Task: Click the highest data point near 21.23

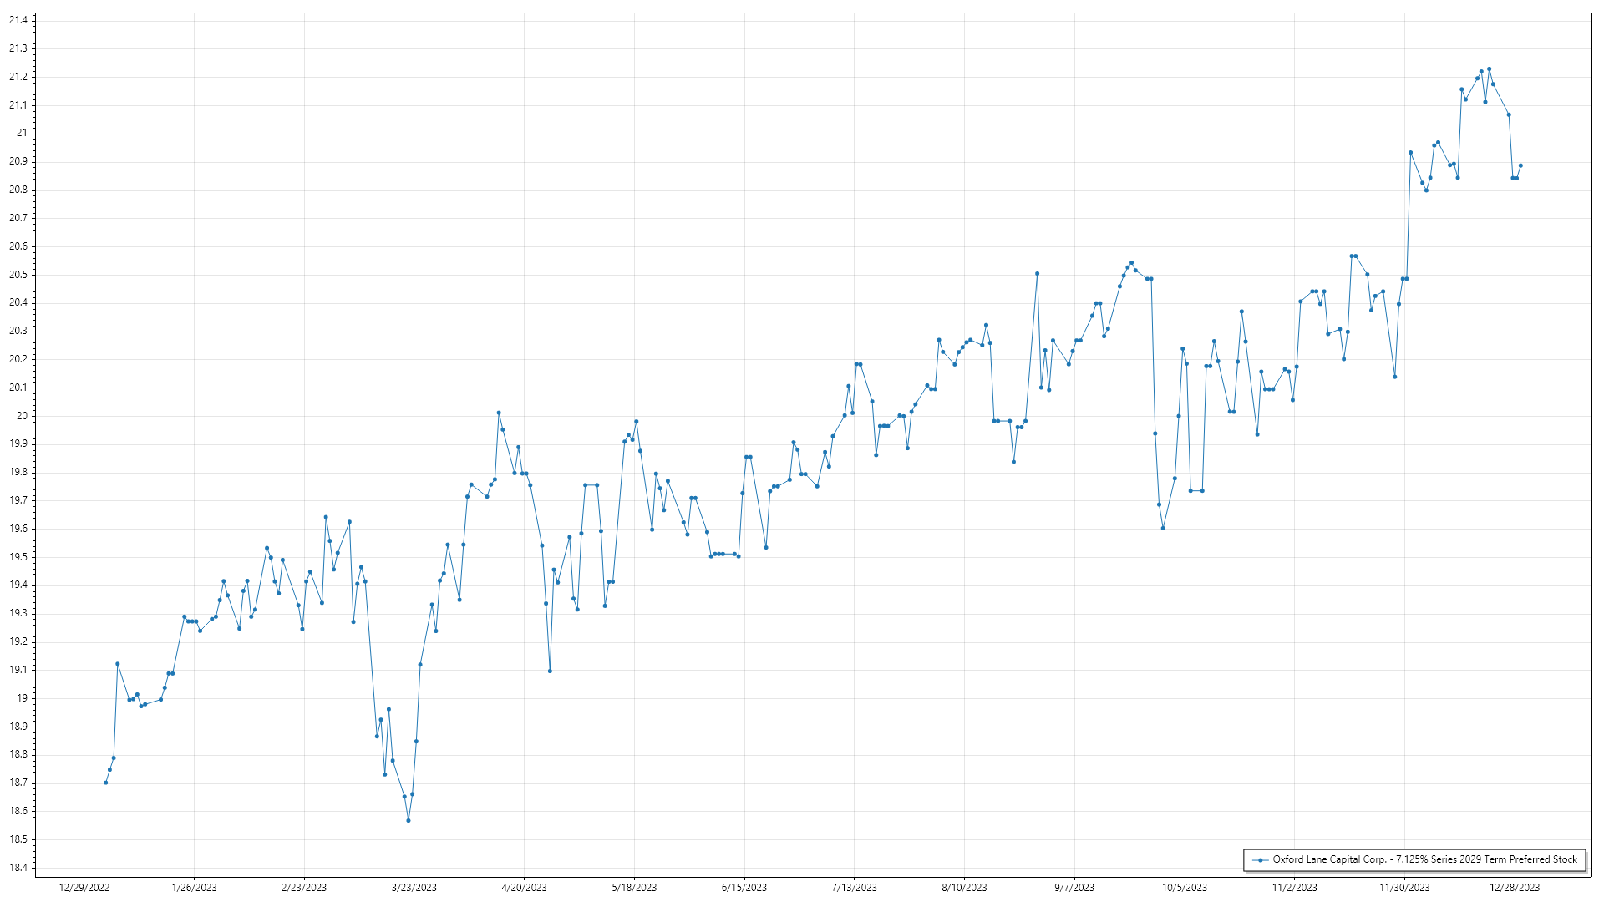Action: (x=1489, y=69)
